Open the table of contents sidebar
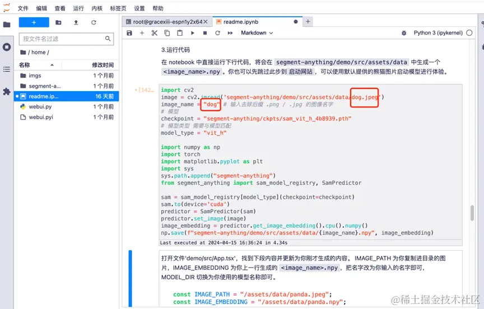Viewport: 484px width, 309px height. [7, 69]
